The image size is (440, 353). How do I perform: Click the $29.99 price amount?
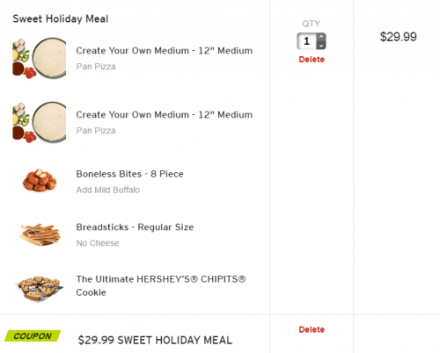click(x=398, y=37)
